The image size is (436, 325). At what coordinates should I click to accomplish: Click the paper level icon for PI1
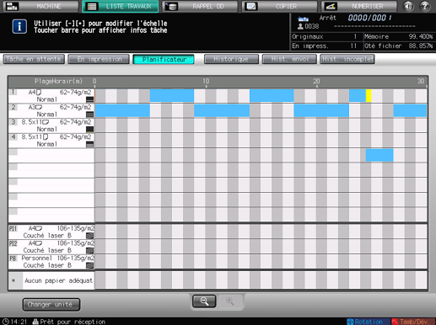[89, 236]
